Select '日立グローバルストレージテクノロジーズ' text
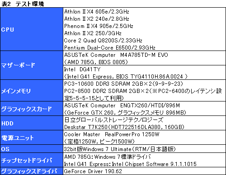Viewport: 226px width, 175px height. coord(114,120)
